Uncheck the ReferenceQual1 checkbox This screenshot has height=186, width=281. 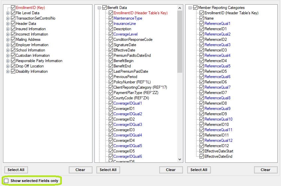point(202,24)
